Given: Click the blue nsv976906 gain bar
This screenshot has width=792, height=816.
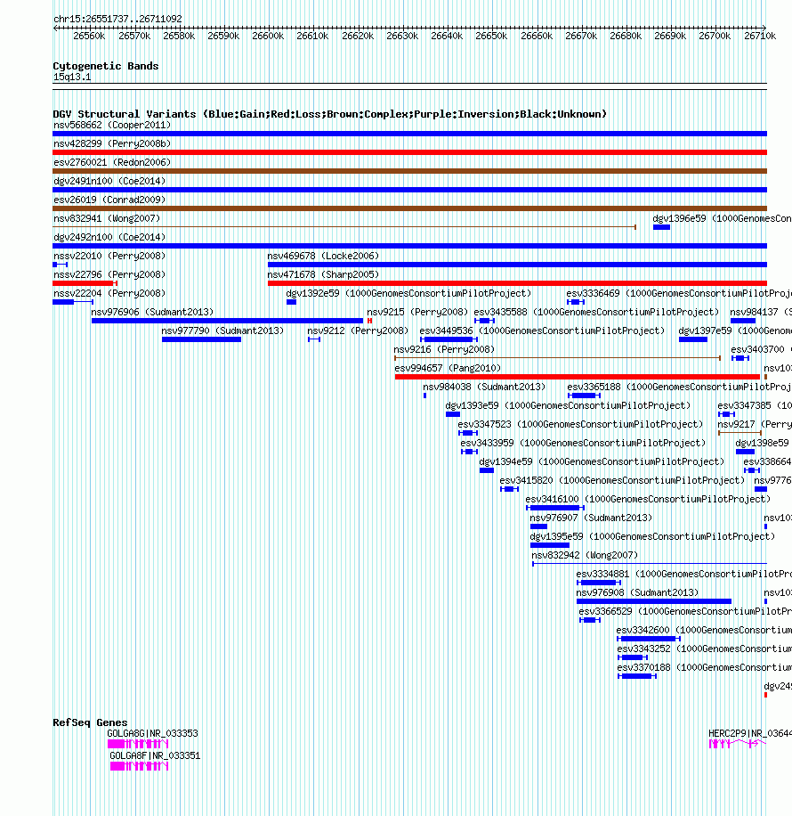Looking at the screenshot, I should pos(227,321).
